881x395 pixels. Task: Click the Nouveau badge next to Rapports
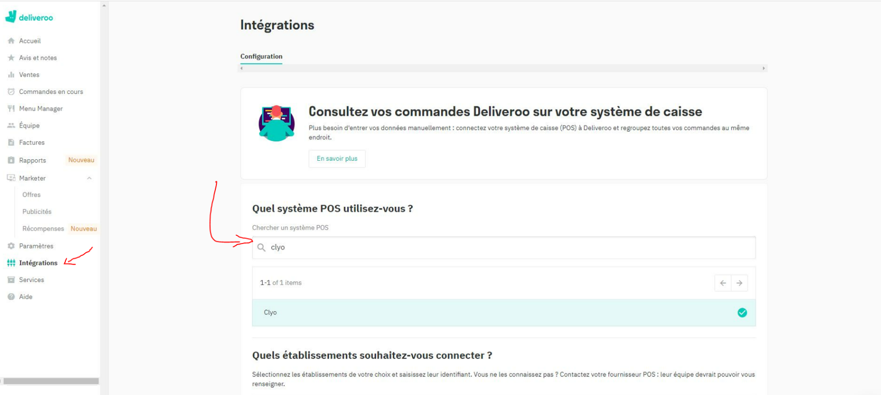click(81, 160)
